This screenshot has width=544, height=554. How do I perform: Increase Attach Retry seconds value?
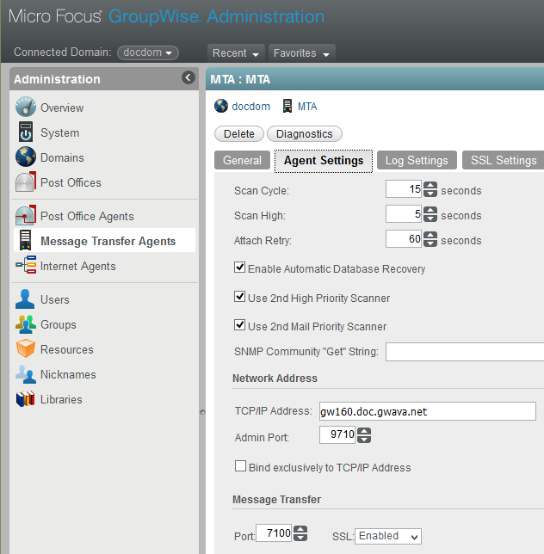click(x=430, y=236)
